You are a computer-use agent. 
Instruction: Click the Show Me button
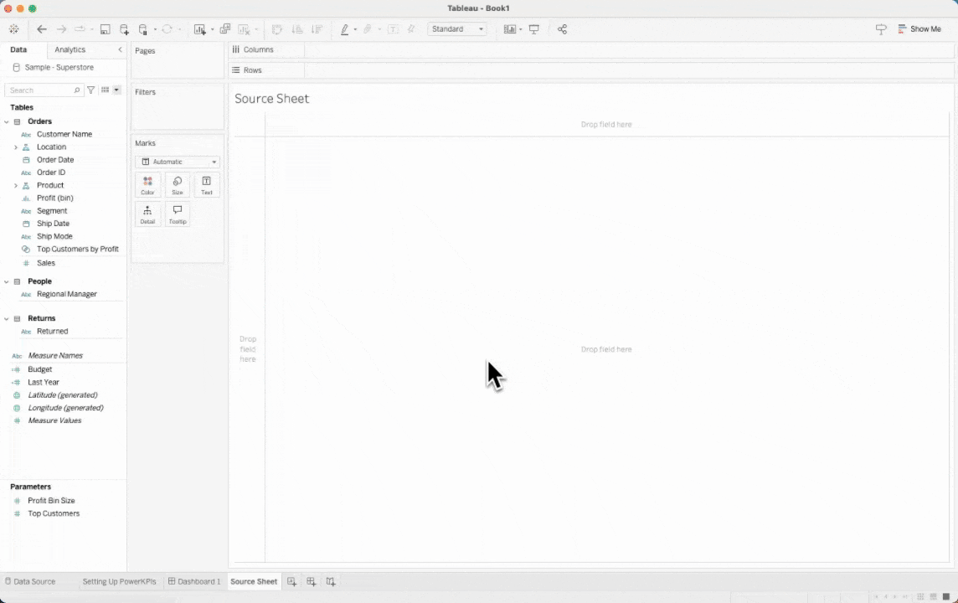pyautogui.click(x=919, y=28)
